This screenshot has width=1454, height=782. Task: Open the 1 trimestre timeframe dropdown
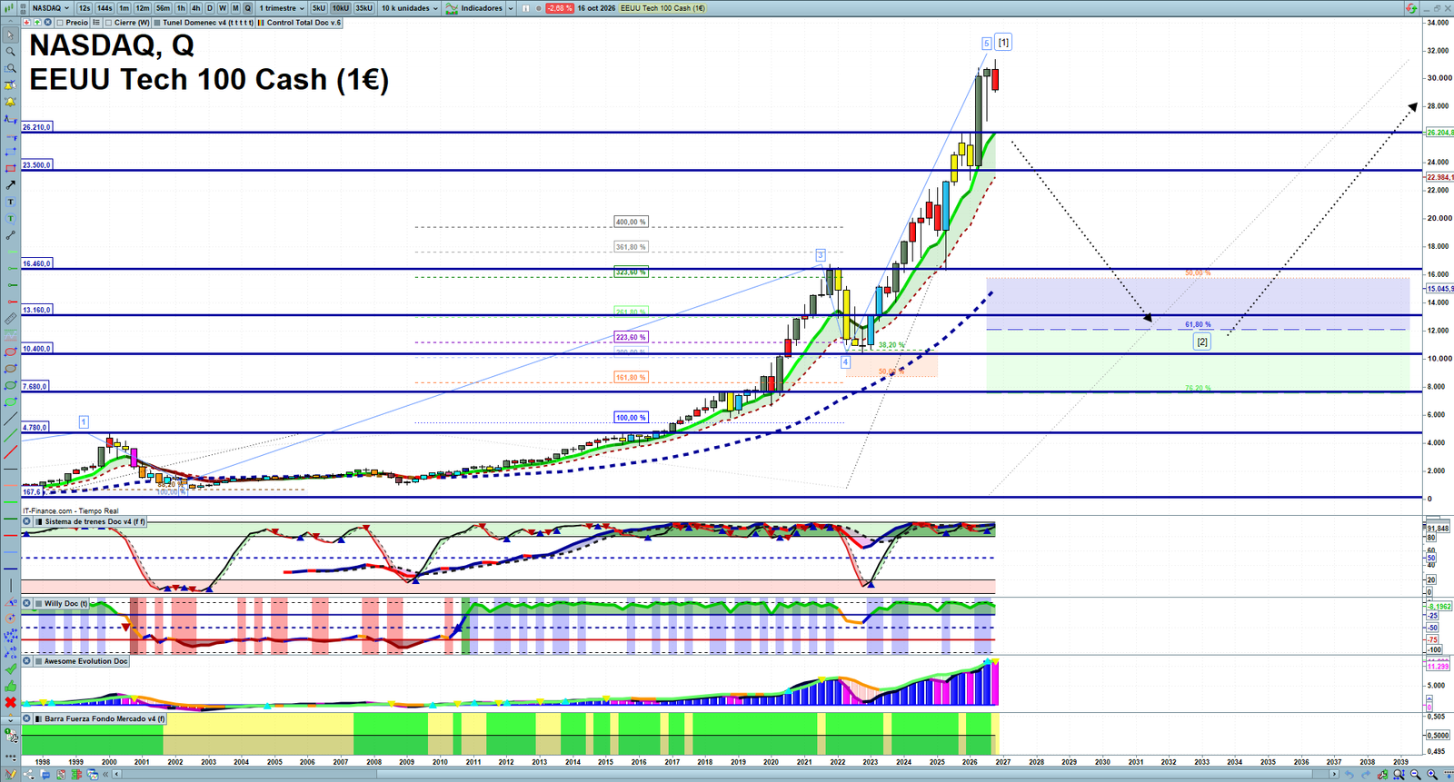pos(282,8)
